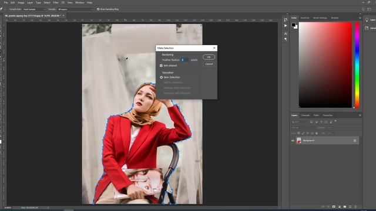Open the layer Kind filter dropdown
The height and width of the screenshot is (211, 376).
click(300, 122)
